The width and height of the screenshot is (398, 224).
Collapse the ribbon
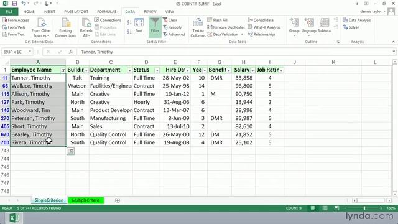point(394,42)
